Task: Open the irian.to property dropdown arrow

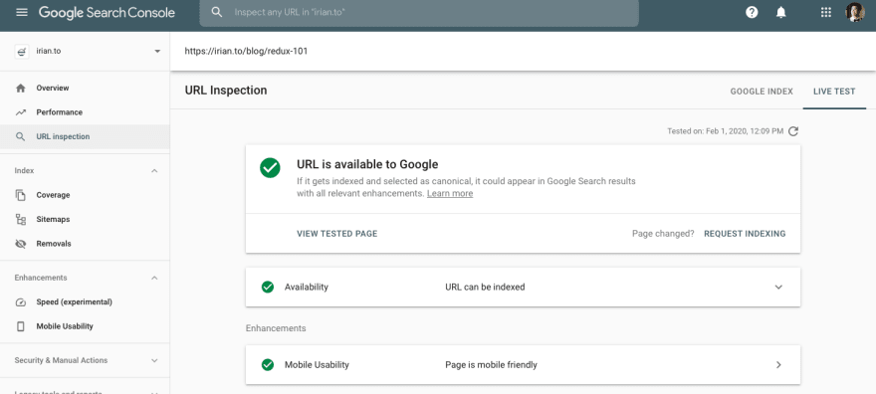Action: click(x=157, y=52)
